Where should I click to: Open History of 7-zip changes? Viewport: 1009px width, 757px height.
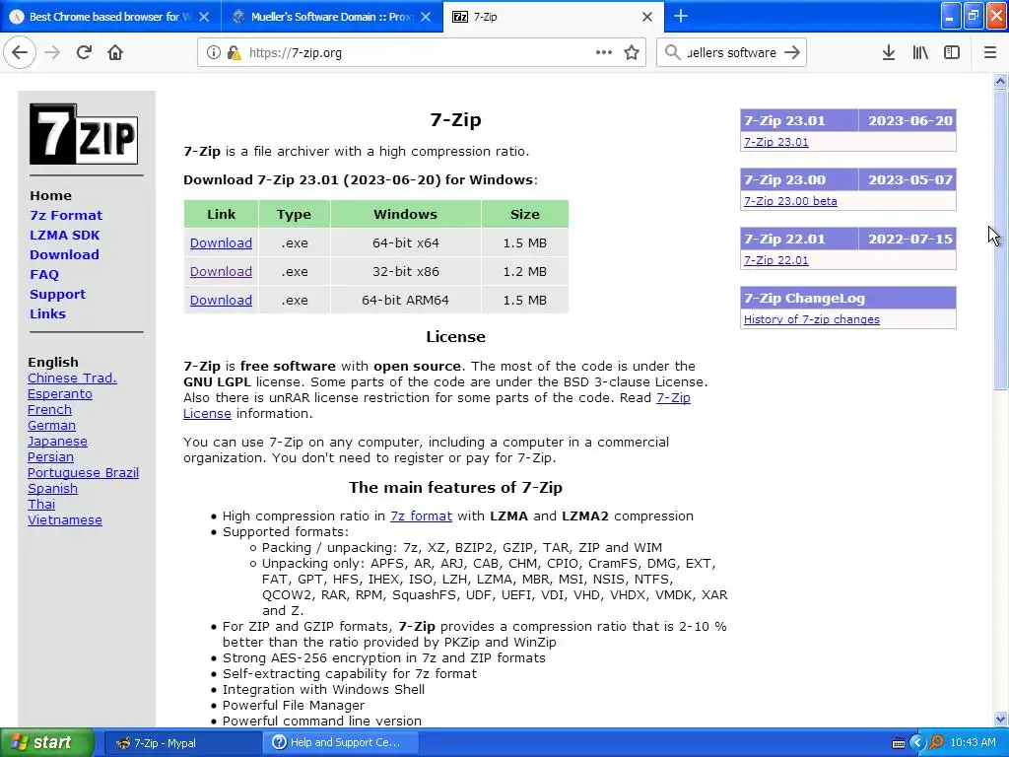pyautogui.click(x=812, y=319)
